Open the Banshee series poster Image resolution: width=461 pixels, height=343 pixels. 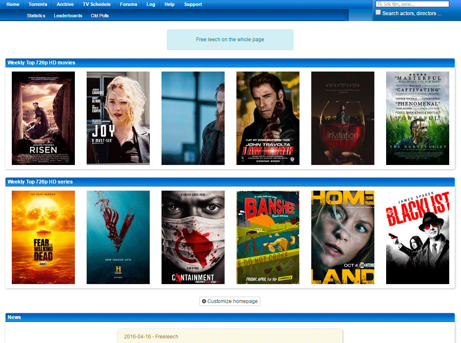(x=268, y=237)
